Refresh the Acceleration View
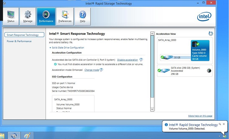This screenshot has width=229, height=139. [211, 34]
